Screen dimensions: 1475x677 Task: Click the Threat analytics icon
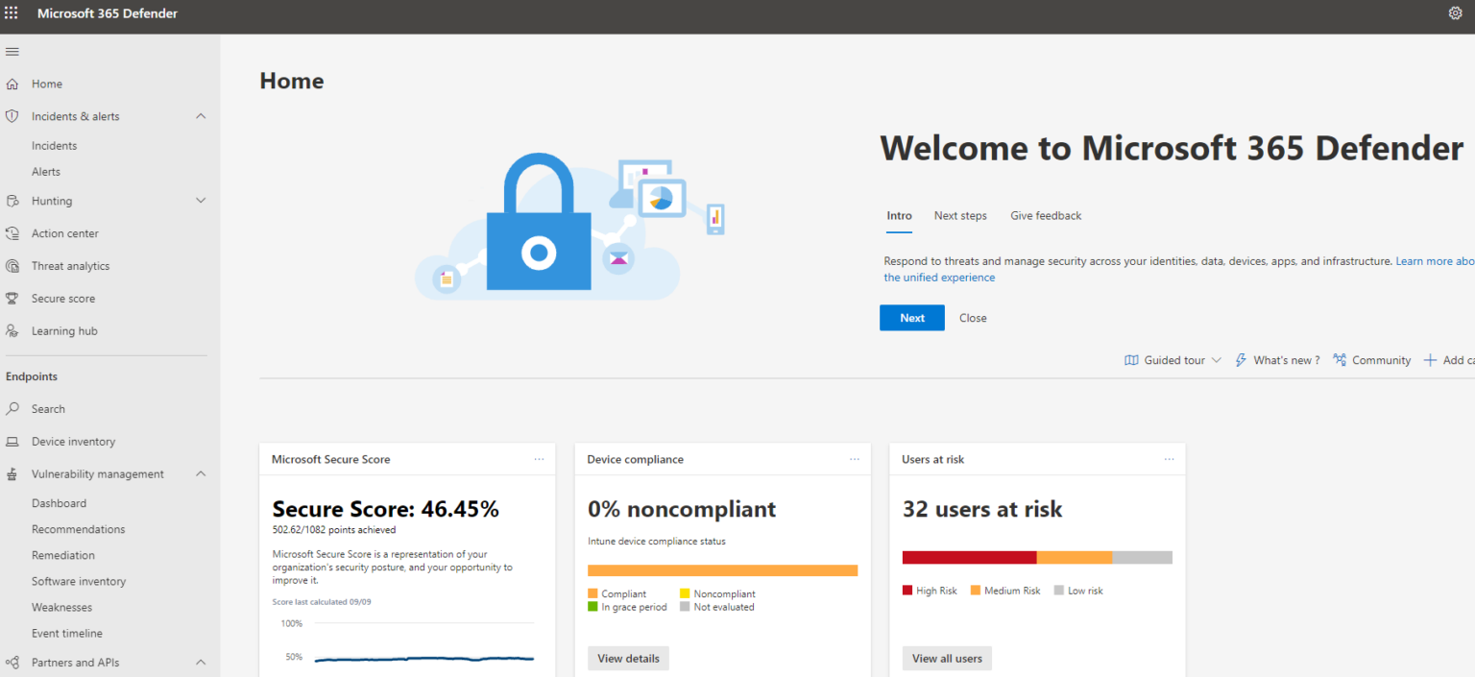pos(12,266)
